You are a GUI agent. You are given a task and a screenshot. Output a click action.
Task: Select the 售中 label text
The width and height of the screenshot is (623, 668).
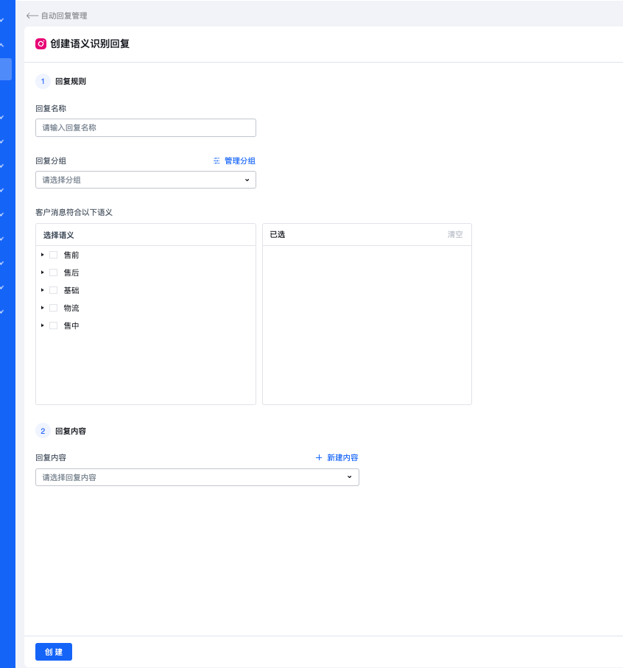[x=71, y=326]
